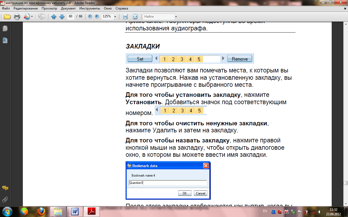Click the ЗАКЛАДКИ heading text
Screen dimensions: 348x217
pyautogui.click(x=143, y=46)
